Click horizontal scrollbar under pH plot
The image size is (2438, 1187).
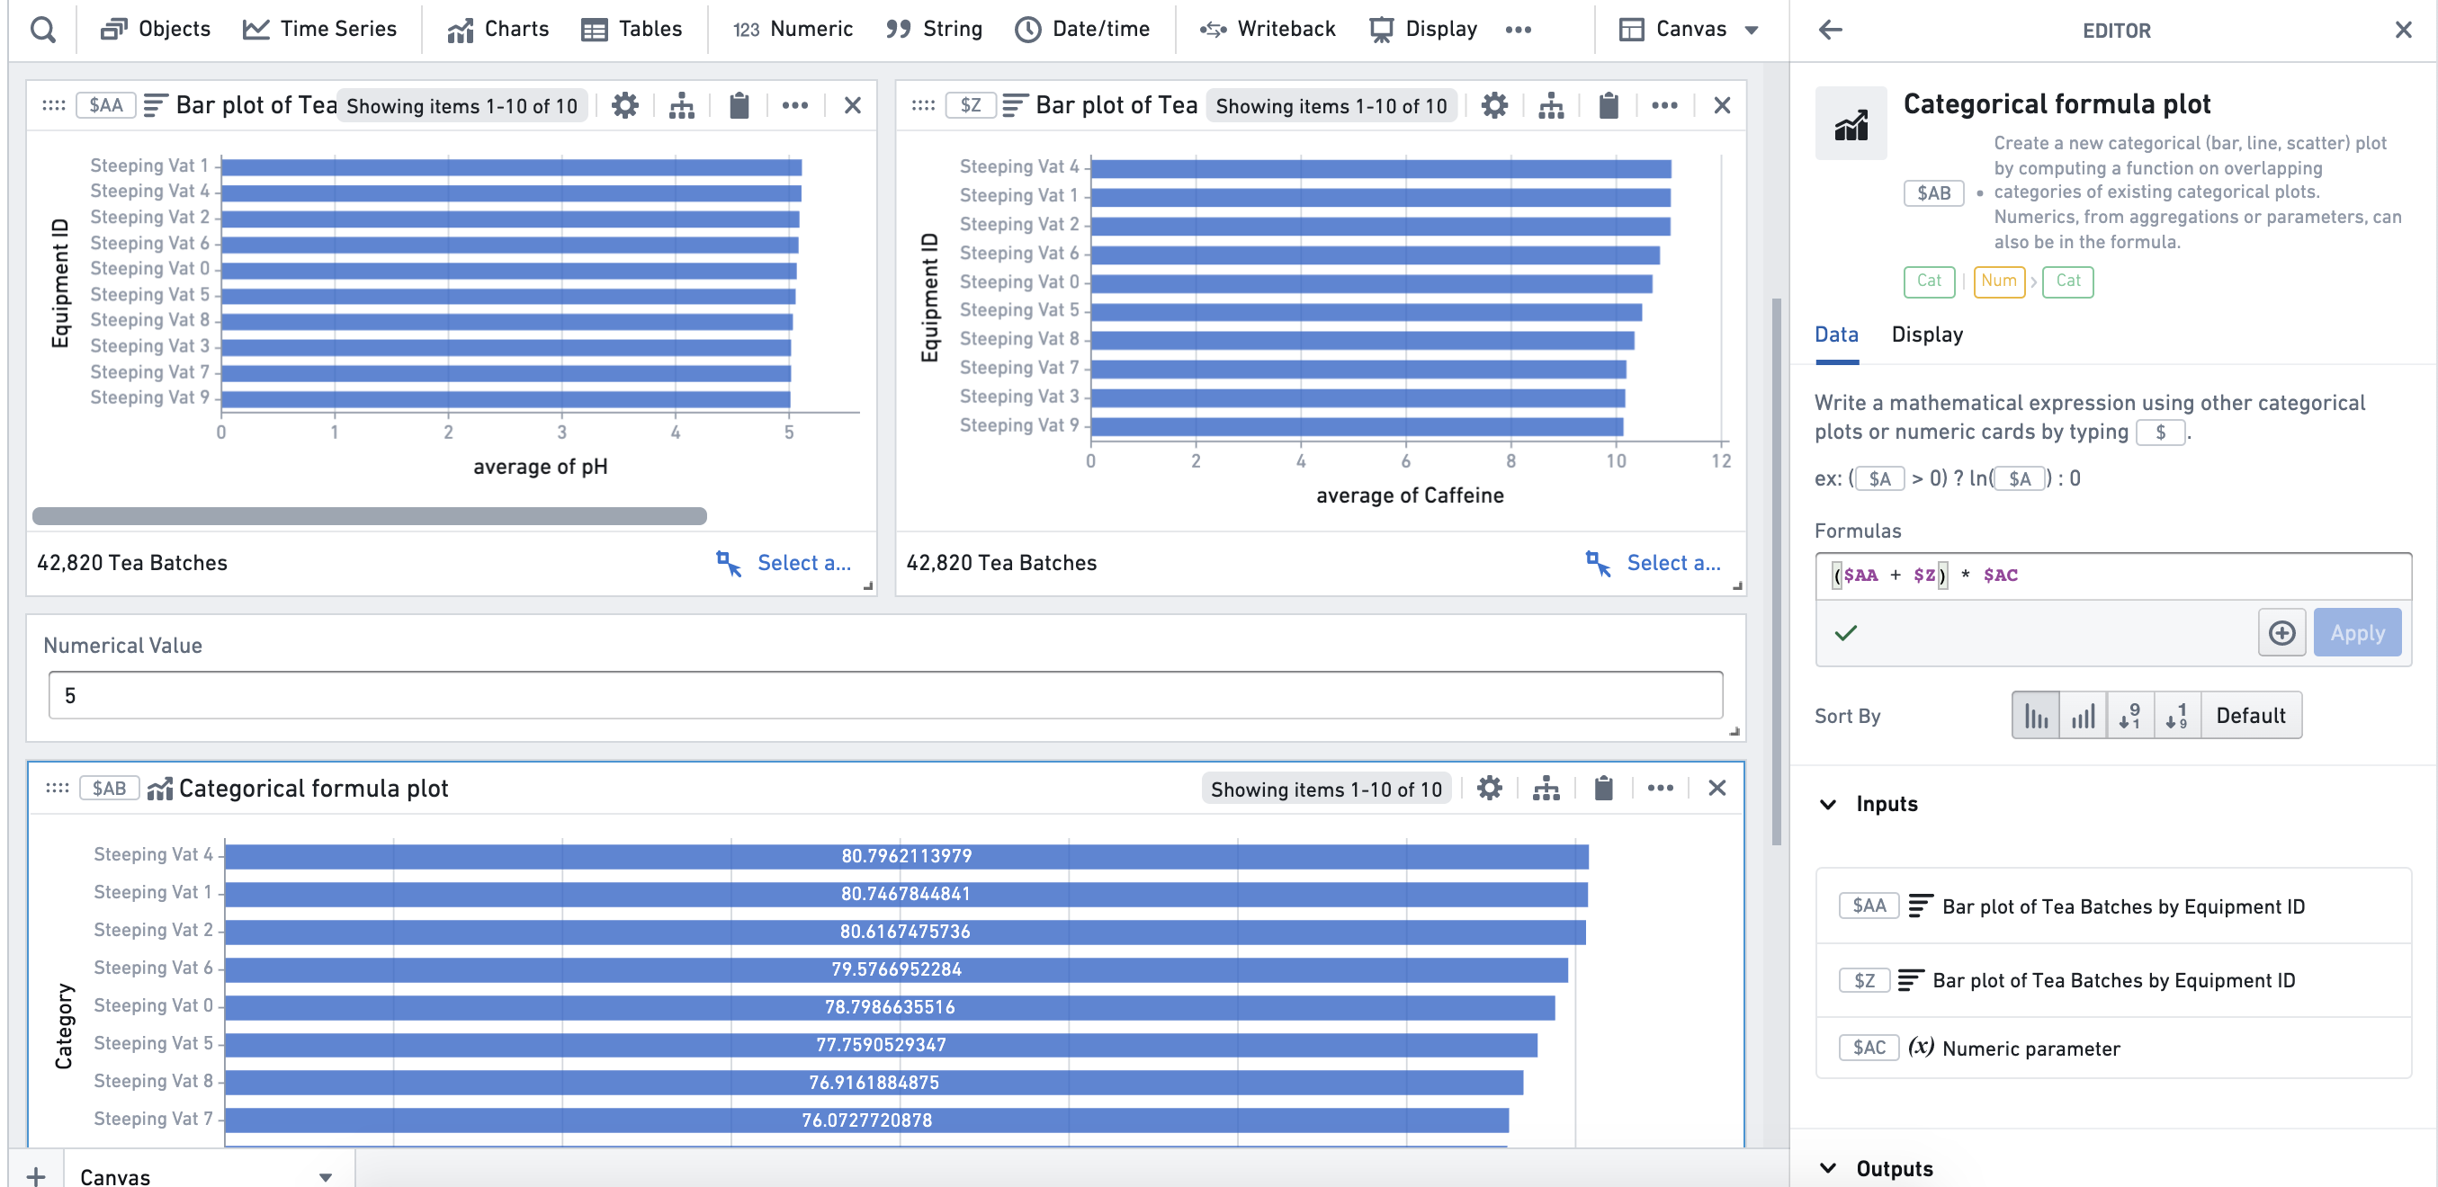click(x=369, y=516)
